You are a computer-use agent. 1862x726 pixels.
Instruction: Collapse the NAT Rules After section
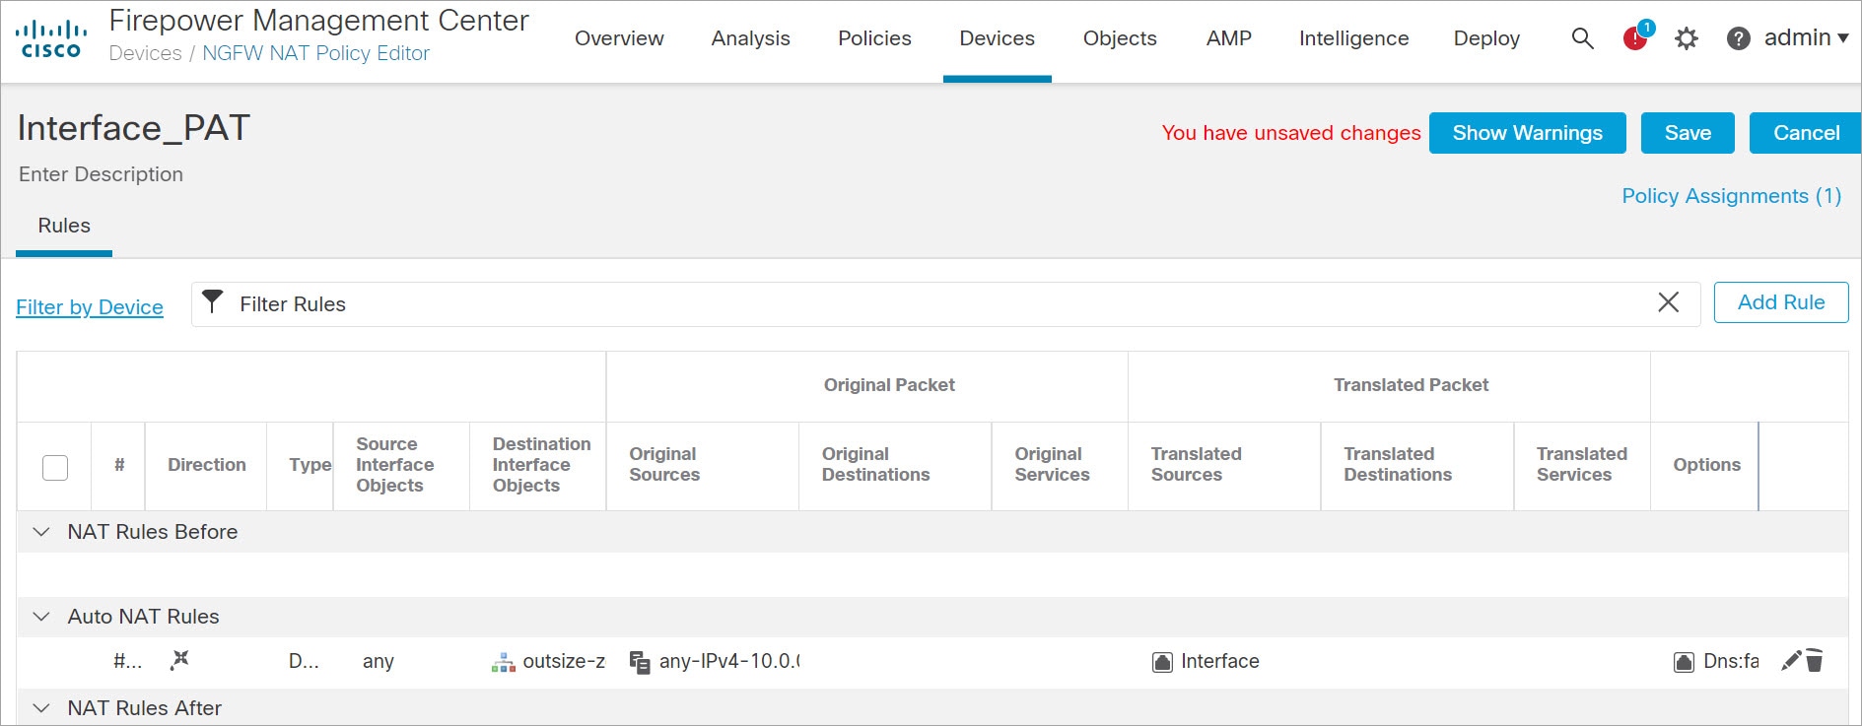point(41,708)
